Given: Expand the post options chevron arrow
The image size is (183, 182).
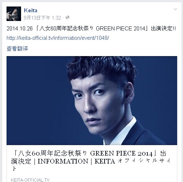Looking at the screenshot, I should coord(175,9).
